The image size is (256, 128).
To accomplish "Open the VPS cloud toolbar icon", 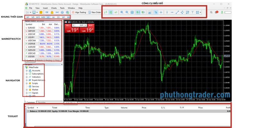I will (x=62, y=12).
